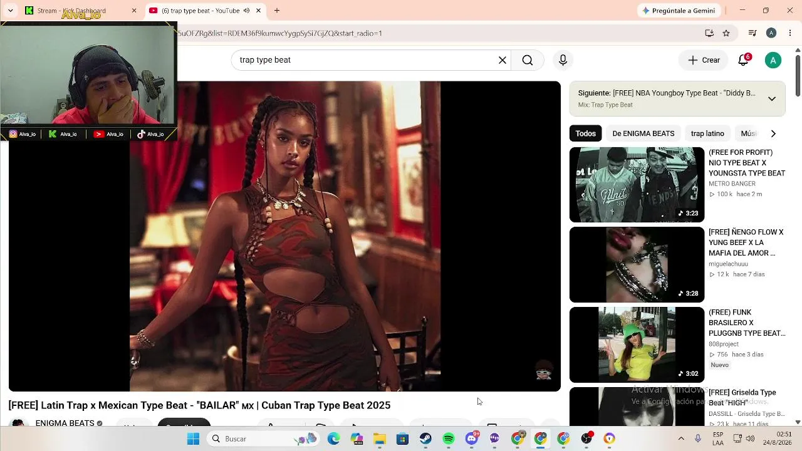Open the Chrome profile avatar

(771, 33)
